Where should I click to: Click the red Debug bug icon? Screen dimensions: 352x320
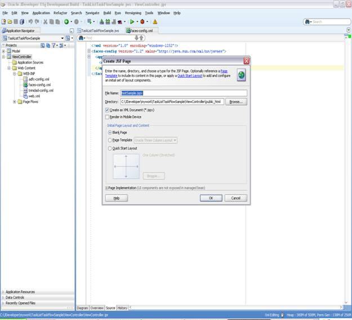click(x=142, y=22)
